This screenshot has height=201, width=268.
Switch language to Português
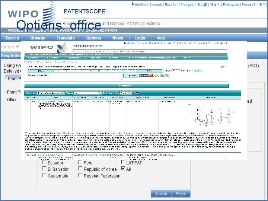pos(231,4)
